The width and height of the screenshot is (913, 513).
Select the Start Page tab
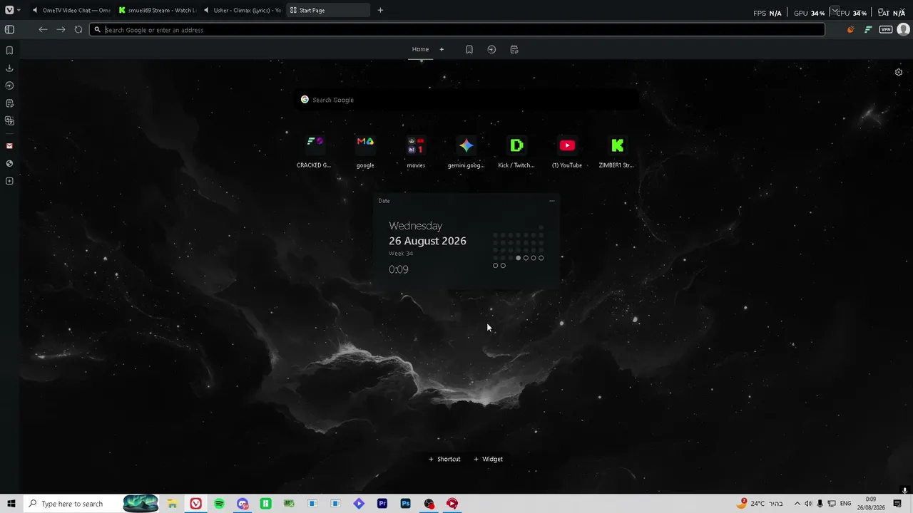[328, 10]
